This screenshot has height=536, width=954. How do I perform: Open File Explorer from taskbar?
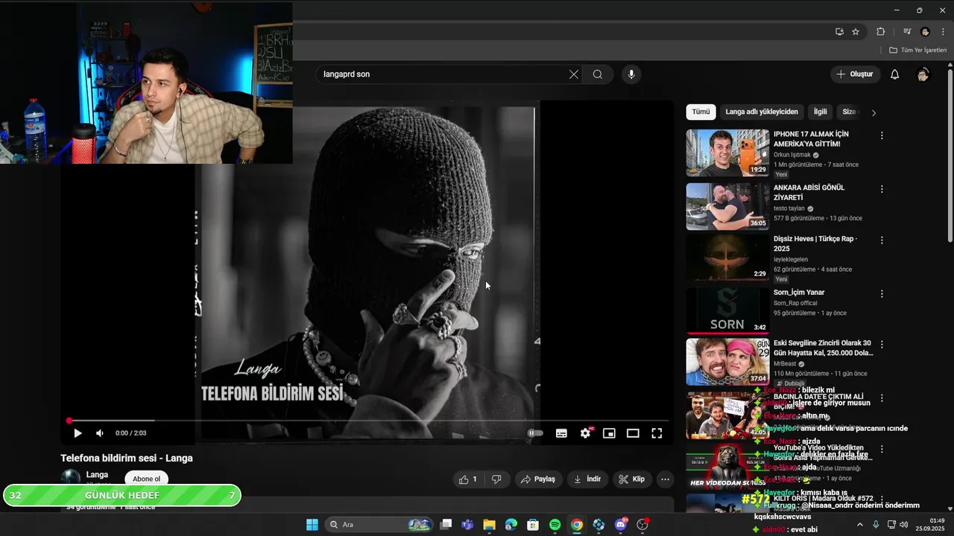(489, 525)
